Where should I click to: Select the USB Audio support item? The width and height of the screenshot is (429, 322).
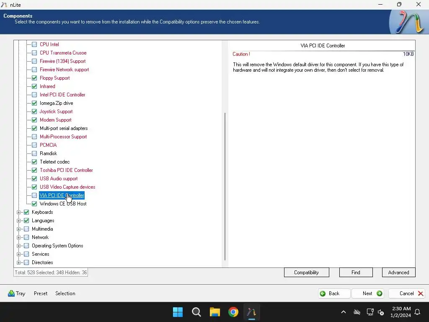point(59,179)
